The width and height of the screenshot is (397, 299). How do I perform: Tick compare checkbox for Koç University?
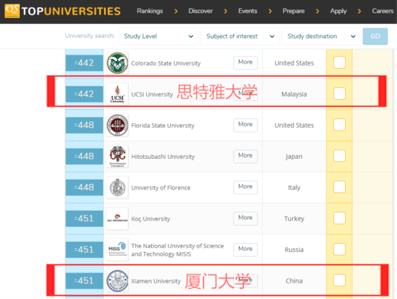[339, 218]
